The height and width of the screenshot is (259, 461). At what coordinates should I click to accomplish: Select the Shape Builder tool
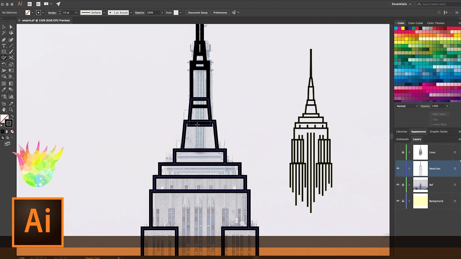4,76
